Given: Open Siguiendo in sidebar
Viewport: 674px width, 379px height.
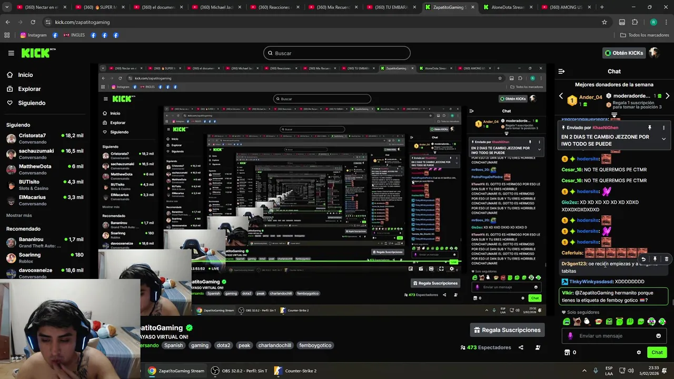Looking at the screenshot, I should tap(26, 103).
